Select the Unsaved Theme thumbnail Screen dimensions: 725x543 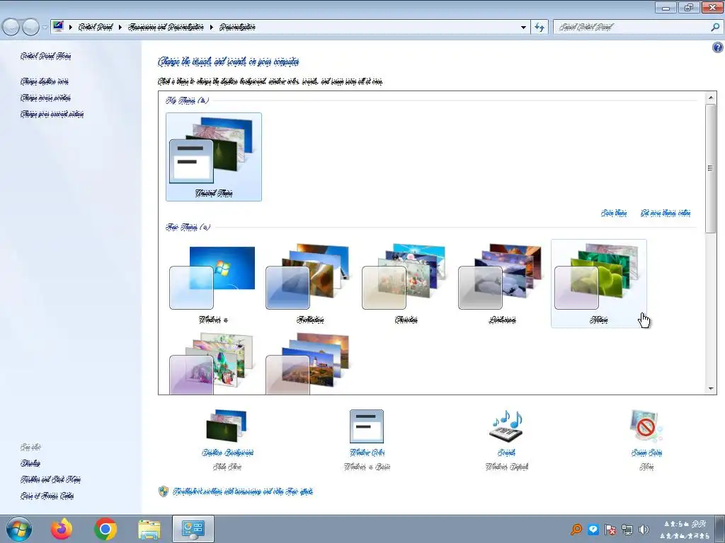point(214,157)
